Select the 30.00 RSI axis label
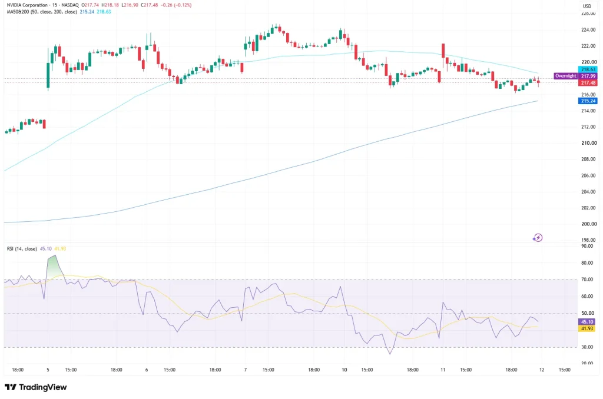603x399 pixels. pos(587,347)
